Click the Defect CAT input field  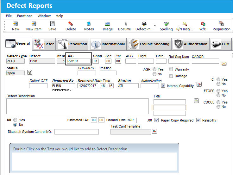(x=38, y=86)
